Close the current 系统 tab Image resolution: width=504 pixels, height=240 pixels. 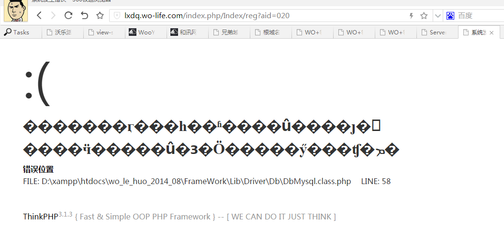click(x=492, y=33)
